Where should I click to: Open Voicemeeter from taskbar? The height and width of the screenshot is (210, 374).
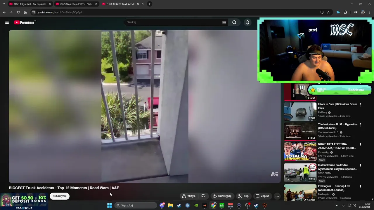coord(231,205)
